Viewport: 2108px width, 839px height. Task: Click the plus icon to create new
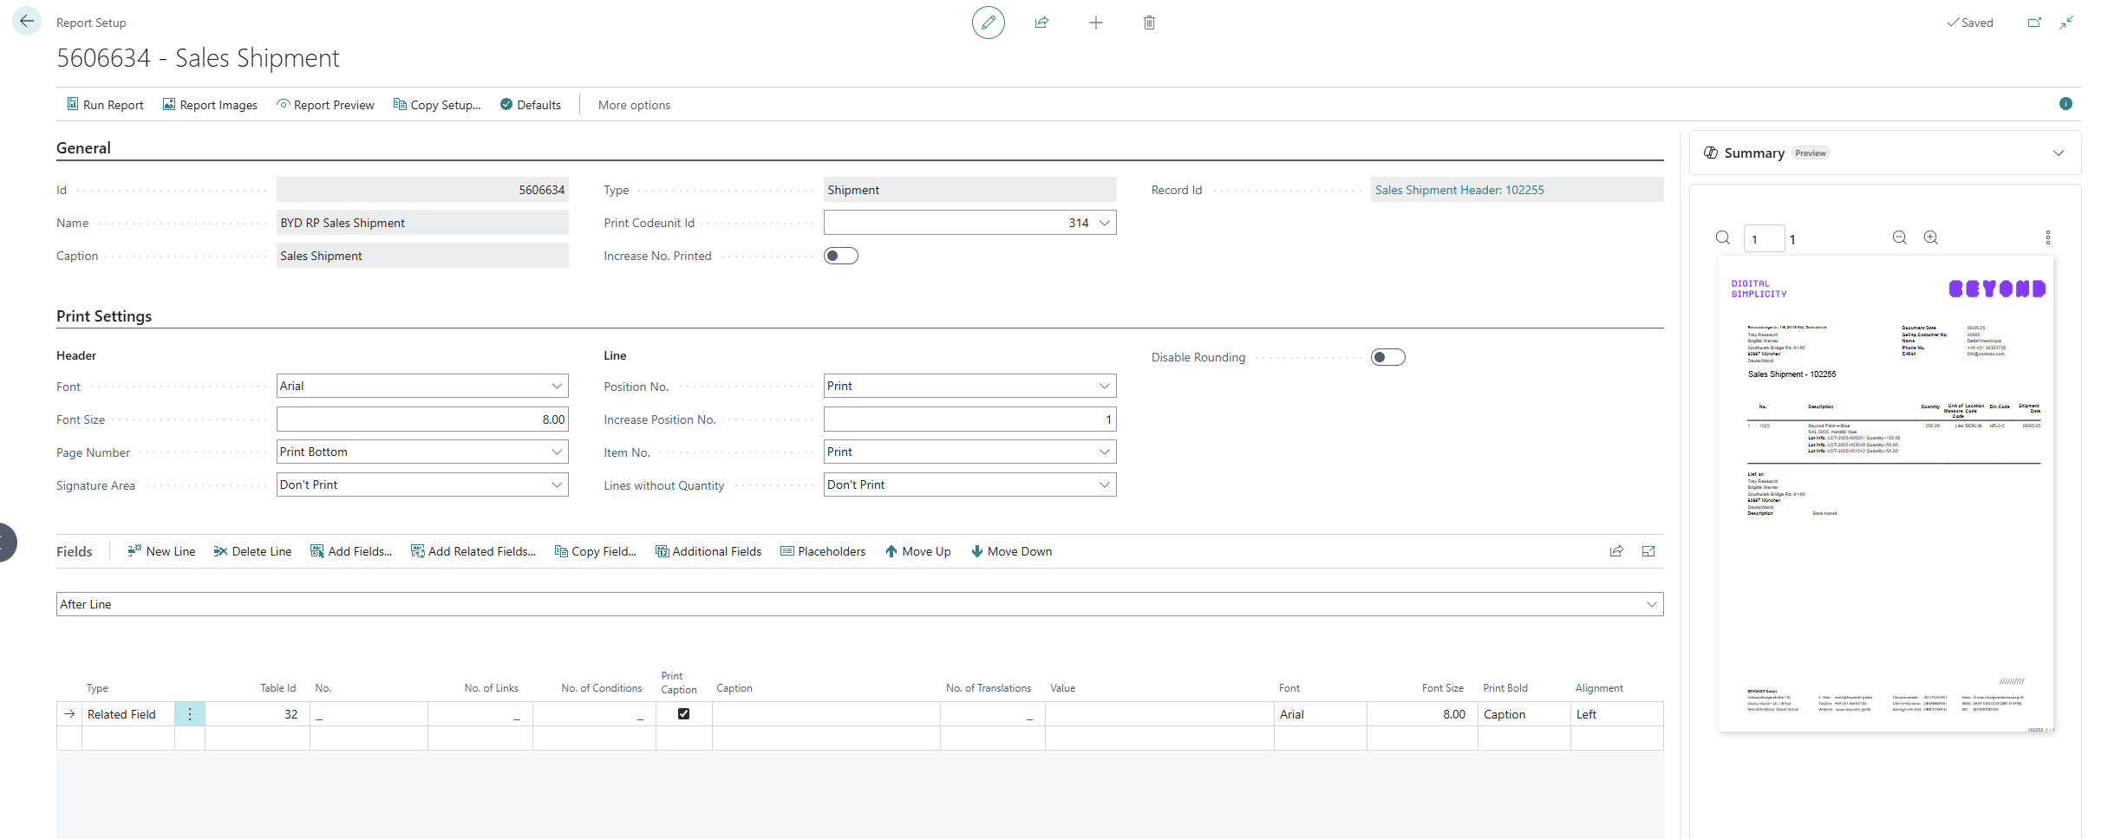point(1095,23)
